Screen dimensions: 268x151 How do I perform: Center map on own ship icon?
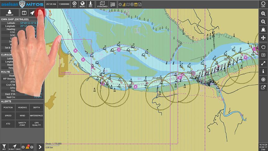263,30
